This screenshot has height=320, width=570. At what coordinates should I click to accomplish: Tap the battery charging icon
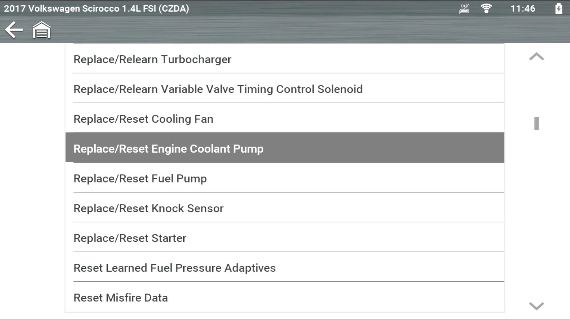pos(558,9)
